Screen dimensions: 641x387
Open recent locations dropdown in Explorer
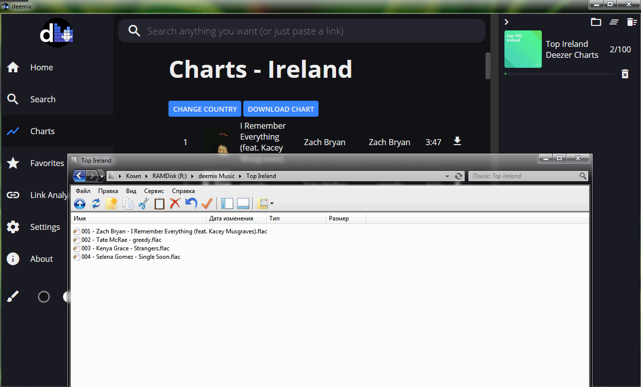[102, 176]
